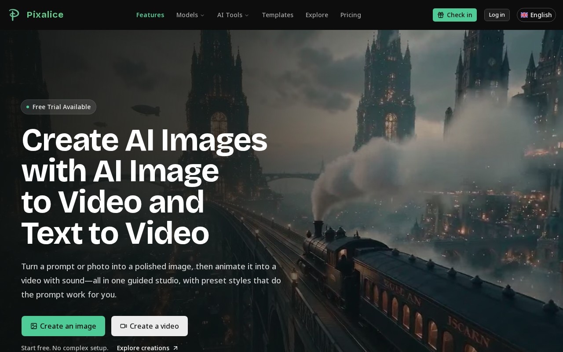Viewport: 563px width, 352px height.
Task: Expand the AI Tools dropdown chevron
Action: point(247,15)
